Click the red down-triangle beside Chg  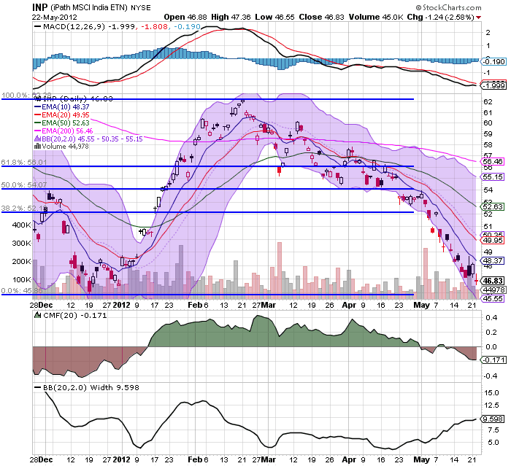(478, 18)
